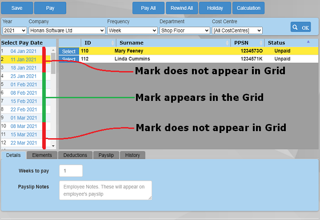View the Payslip tab
Screen dimensions: 320x220
coord(107,155)
